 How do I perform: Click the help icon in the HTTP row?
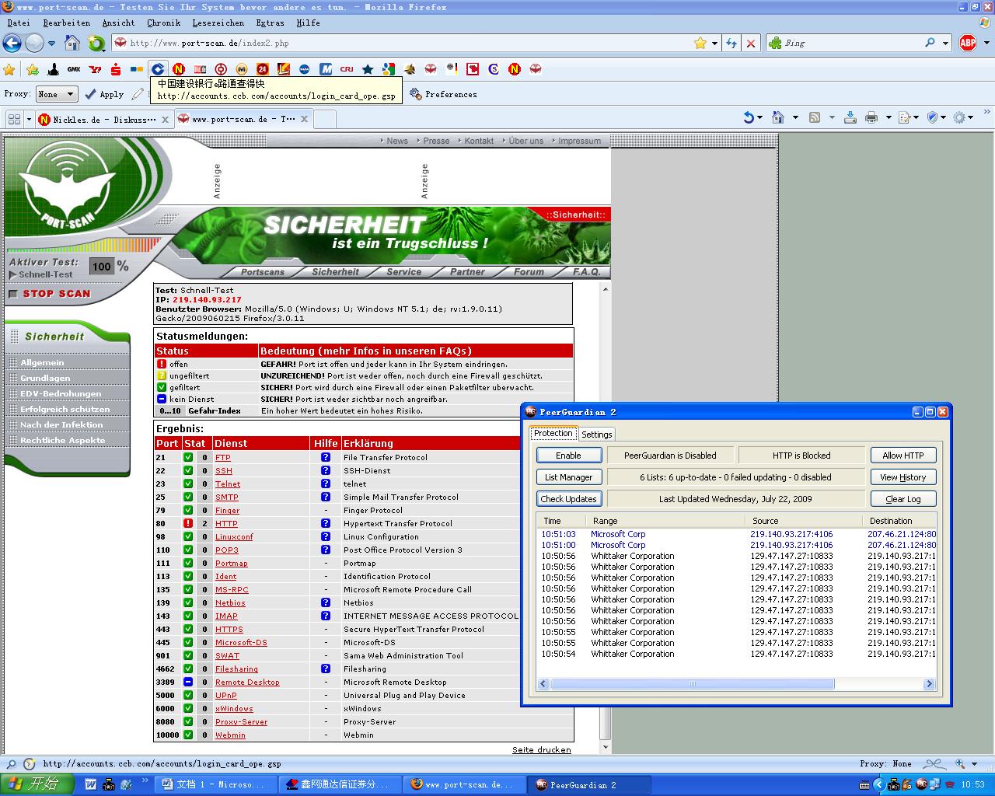(x=326, y=524)
